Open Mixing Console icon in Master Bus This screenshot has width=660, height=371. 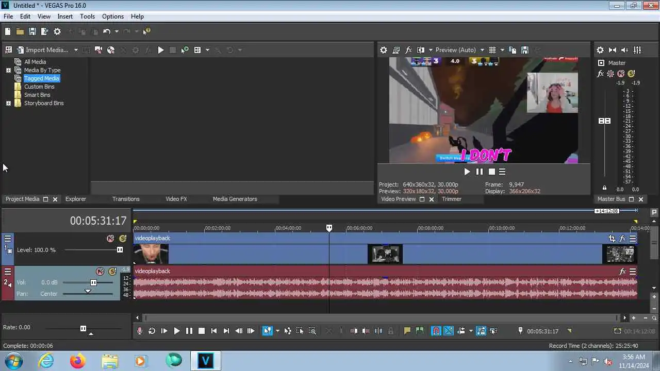(637, 50)
